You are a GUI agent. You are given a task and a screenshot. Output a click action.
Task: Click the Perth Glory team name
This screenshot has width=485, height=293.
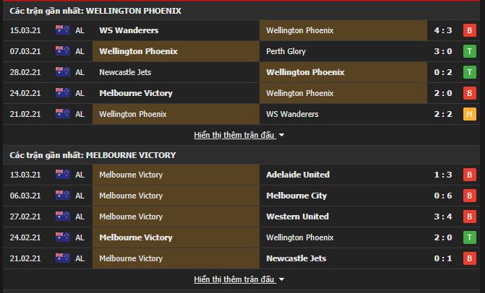point(286,51)
